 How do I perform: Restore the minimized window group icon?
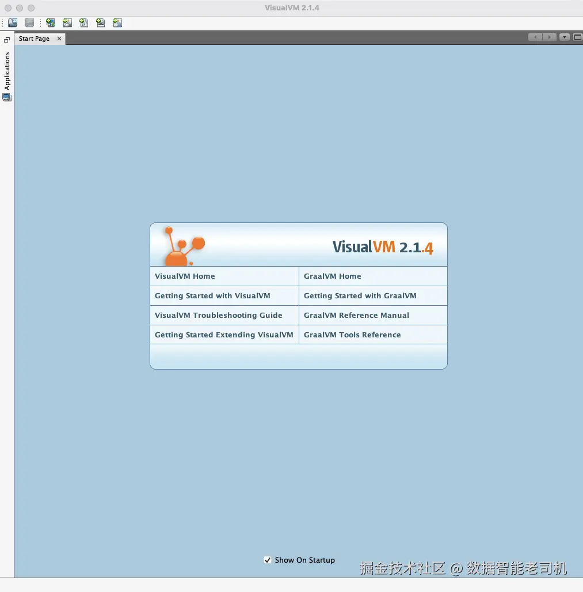7,40
